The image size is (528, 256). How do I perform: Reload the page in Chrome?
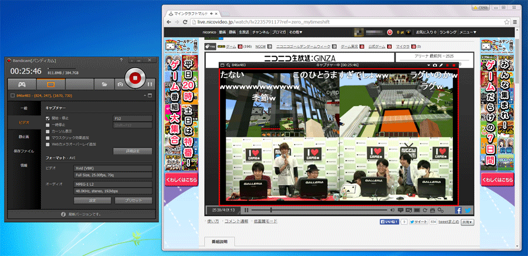[x=185, y=22]
